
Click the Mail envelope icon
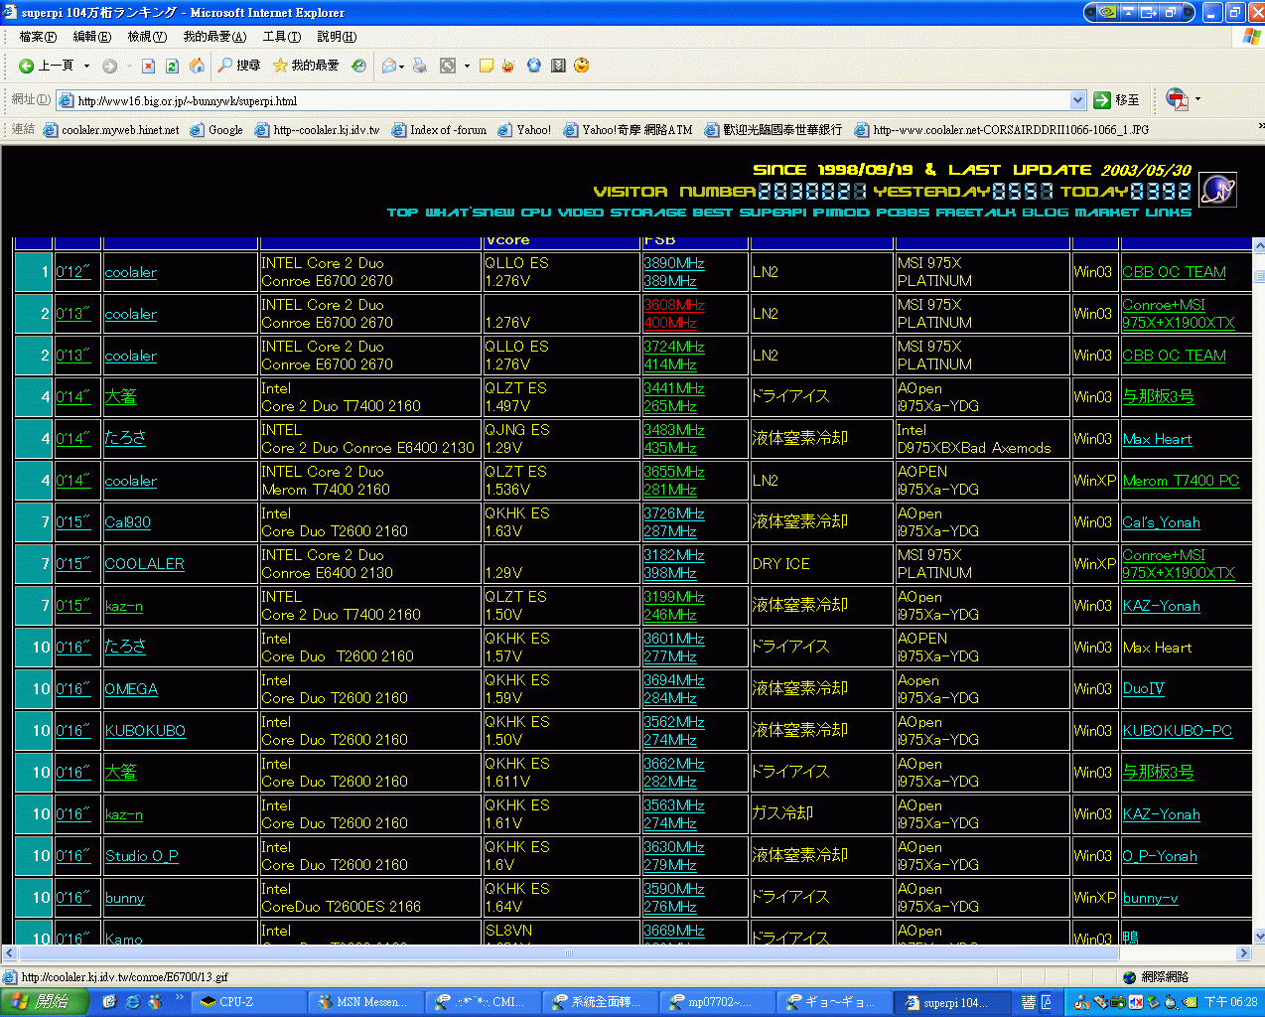coord(389,66)
